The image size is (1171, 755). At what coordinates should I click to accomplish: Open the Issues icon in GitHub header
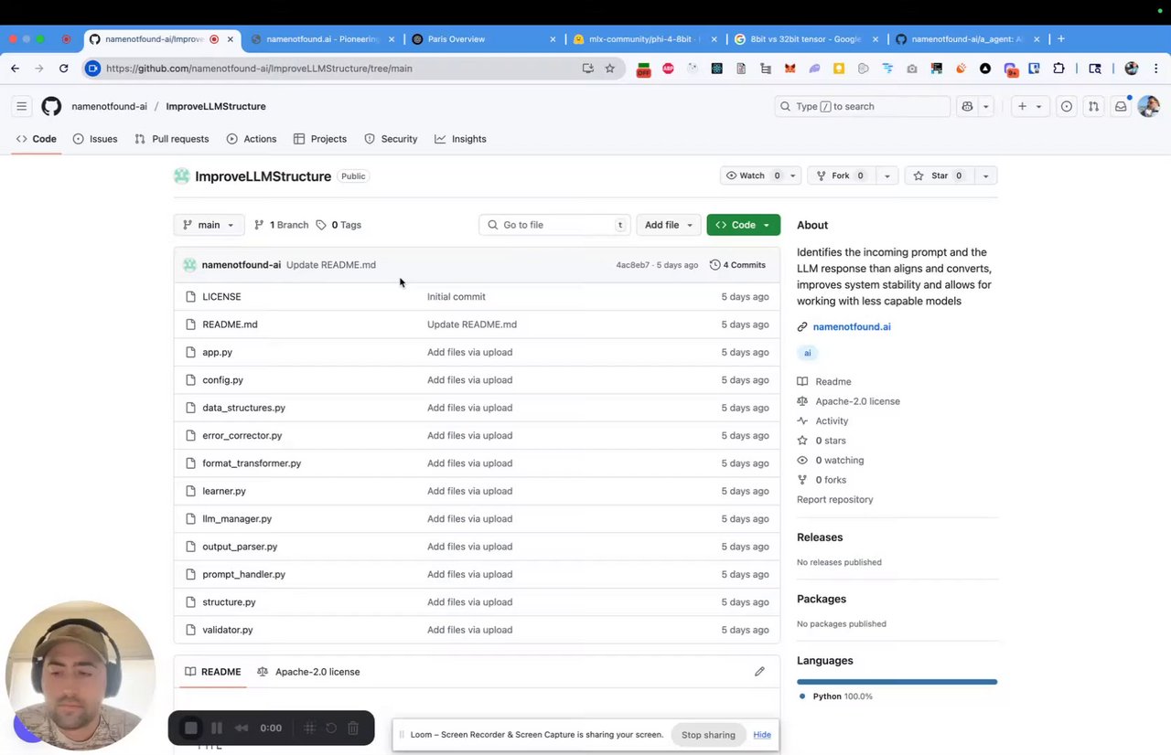[x=1067, y=106]
